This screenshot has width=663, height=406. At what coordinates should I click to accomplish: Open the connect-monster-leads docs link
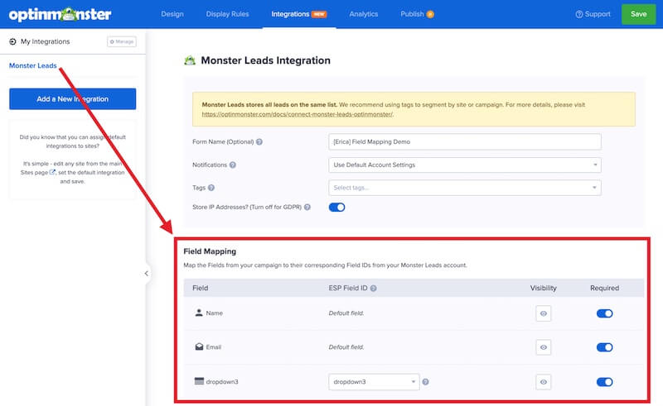pyautogui.click(x=298, y=114)
